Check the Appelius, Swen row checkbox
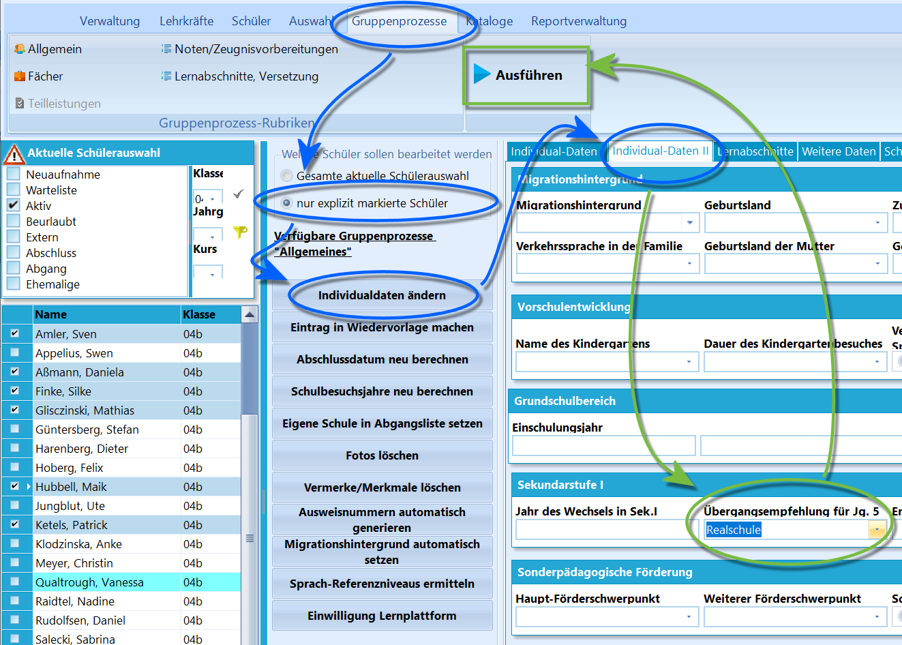 [x=15, y=352]
